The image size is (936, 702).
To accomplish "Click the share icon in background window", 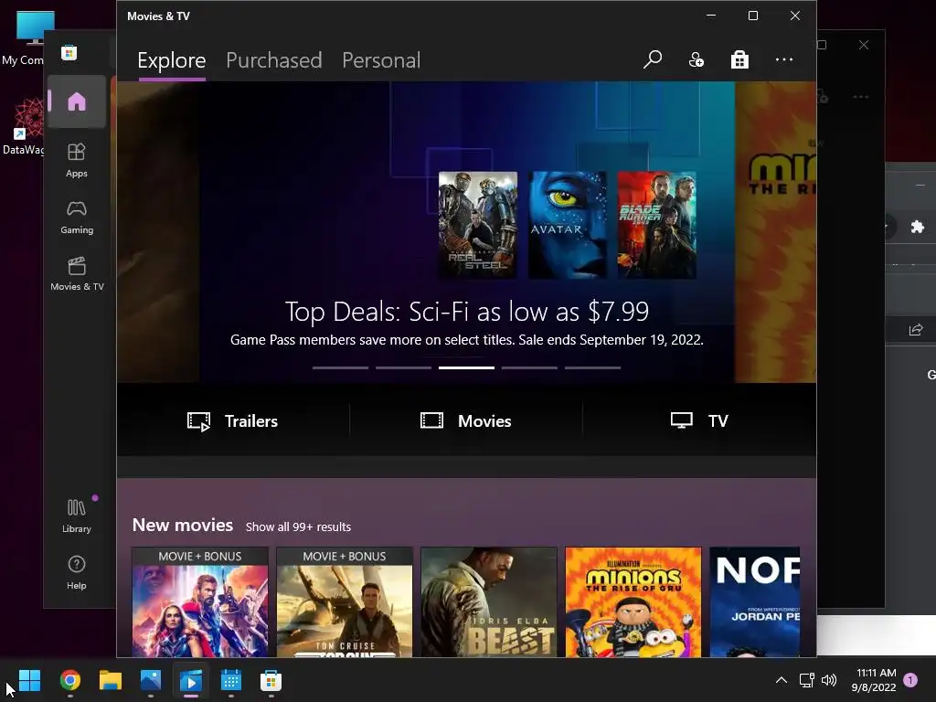I will pyautogui.click(x=916, y=329).
